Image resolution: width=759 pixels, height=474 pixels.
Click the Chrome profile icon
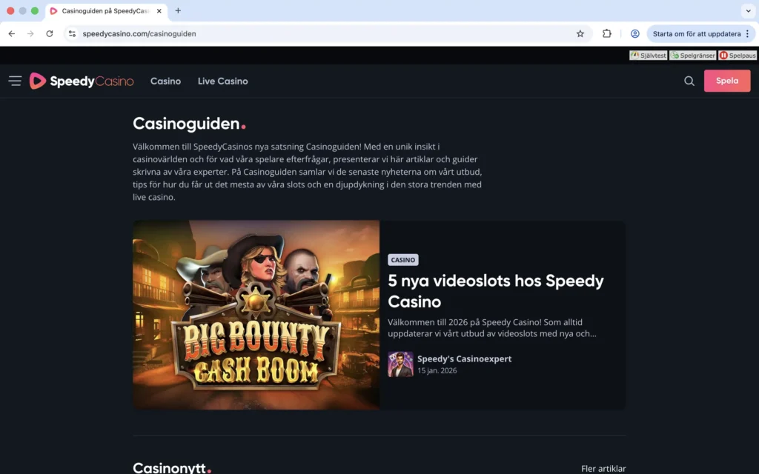[x=635, y=33]
